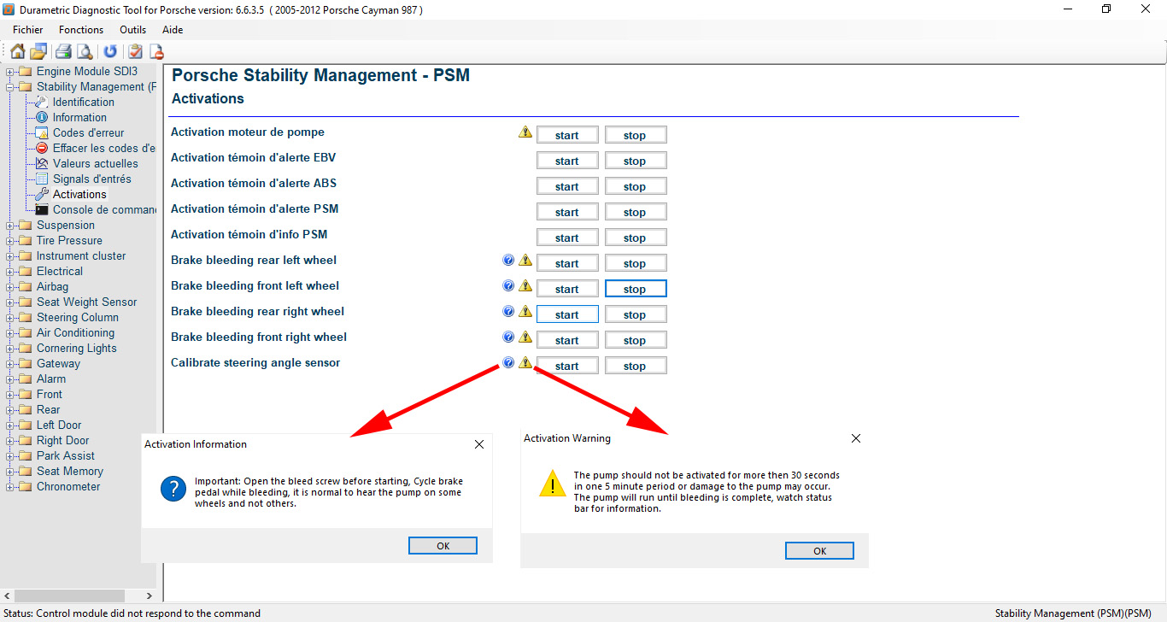The height and width of the screenshot is (622, 1167).
Task: Select Chronometer in module tree
Action: point(68,487)
